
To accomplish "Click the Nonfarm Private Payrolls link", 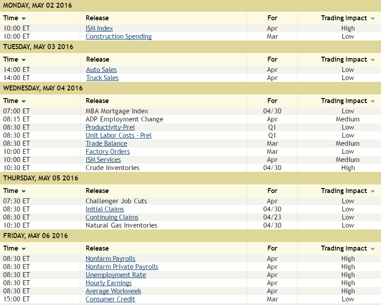I will (x=122, y=267).
